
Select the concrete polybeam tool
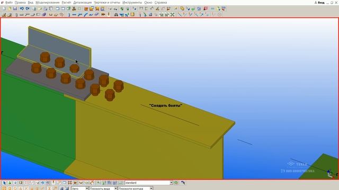[27, 15]
